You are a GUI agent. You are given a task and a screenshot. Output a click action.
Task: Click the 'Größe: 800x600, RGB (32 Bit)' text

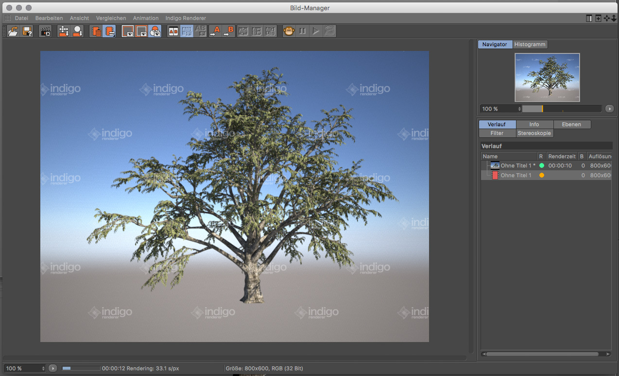[x=264, y=368]
